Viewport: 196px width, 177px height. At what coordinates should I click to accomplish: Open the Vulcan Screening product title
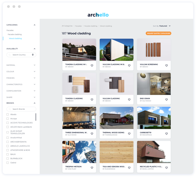click(149, 64)
